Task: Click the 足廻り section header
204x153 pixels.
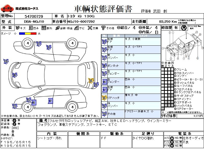Action: coord(148,134)
